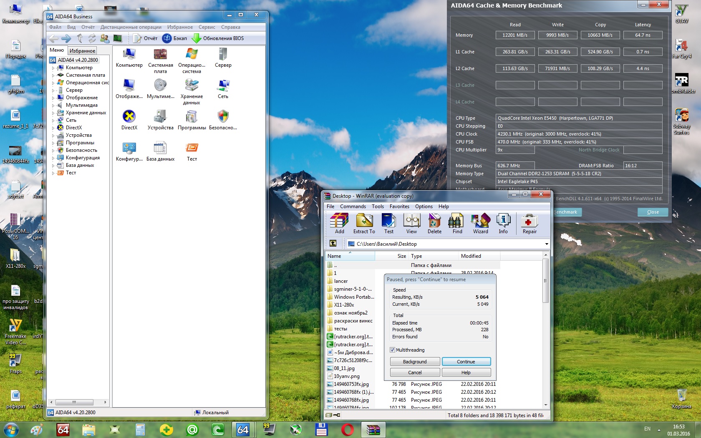Click the AIDA64 Отчёт toolbar button
The width and height of the screenshot is (701, 438).
[145, 38]
